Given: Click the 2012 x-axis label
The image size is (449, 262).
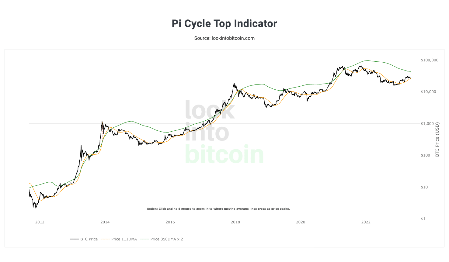Looking at the screenshot, I should tap(40, 222).
